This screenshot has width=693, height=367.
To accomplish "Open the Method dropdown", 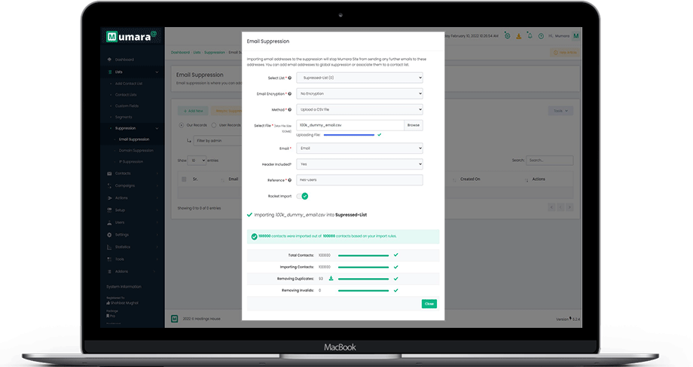I will point(359,109).
